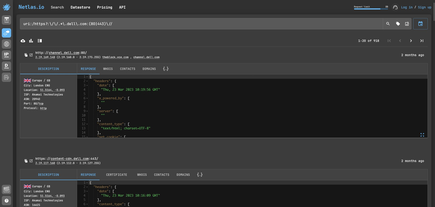Screen dimensions: 435x207
Task: Open the DNS search sidebar icon
Action: coord(6,44)
